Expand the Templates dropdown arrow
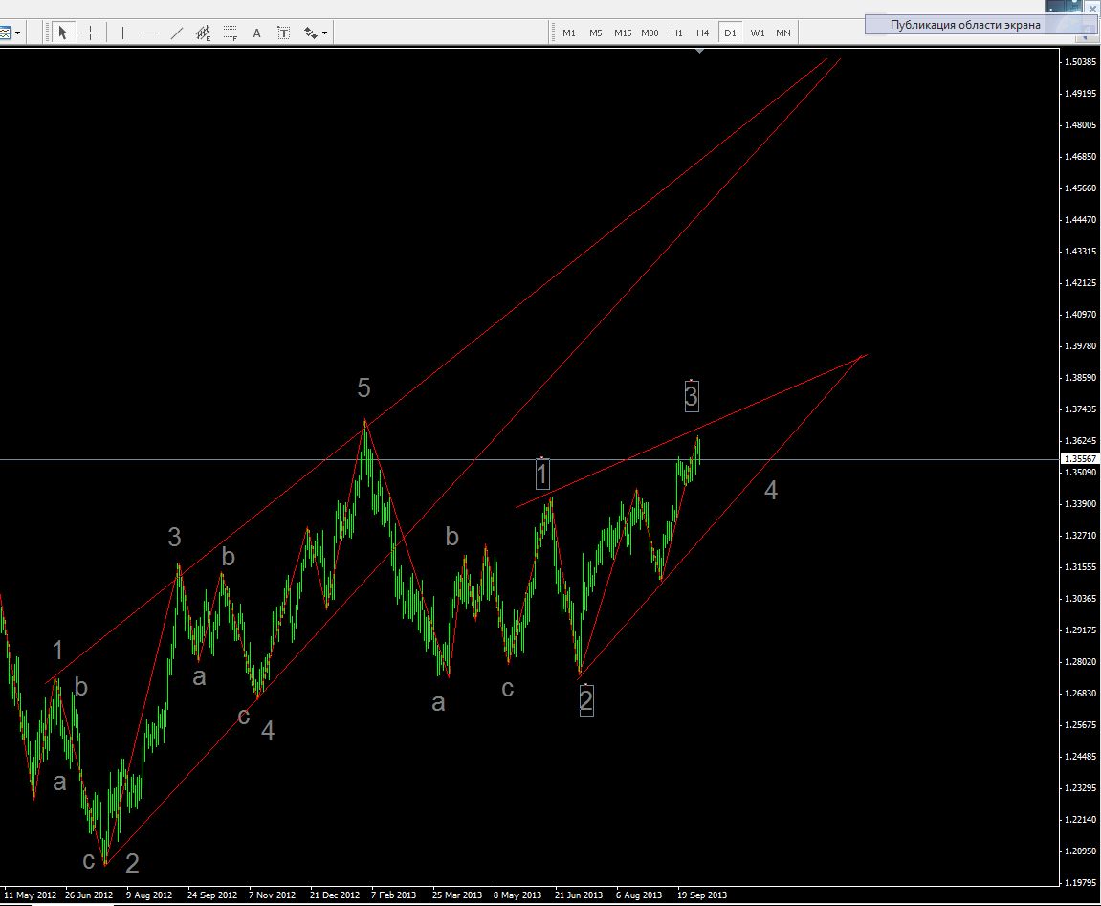 17,33
